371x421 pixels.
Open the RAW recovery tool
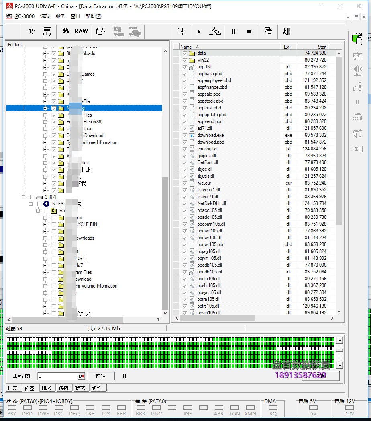[81, 31]
